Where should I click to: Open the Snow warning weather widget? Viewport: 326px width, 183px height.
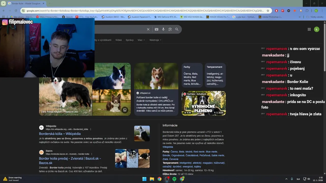point(12,179)
